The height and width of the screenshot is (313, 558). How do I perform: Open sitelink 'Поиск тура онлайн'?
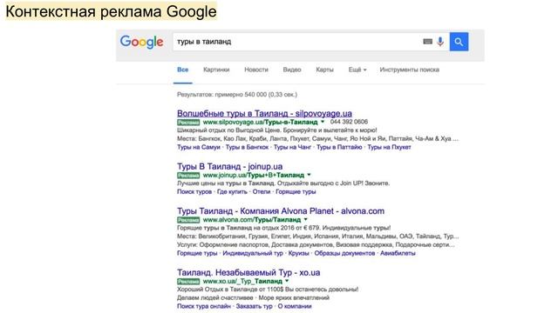204,306
